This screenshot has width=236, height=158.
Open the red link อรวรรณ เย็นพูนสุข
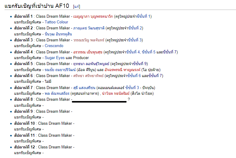88,52
